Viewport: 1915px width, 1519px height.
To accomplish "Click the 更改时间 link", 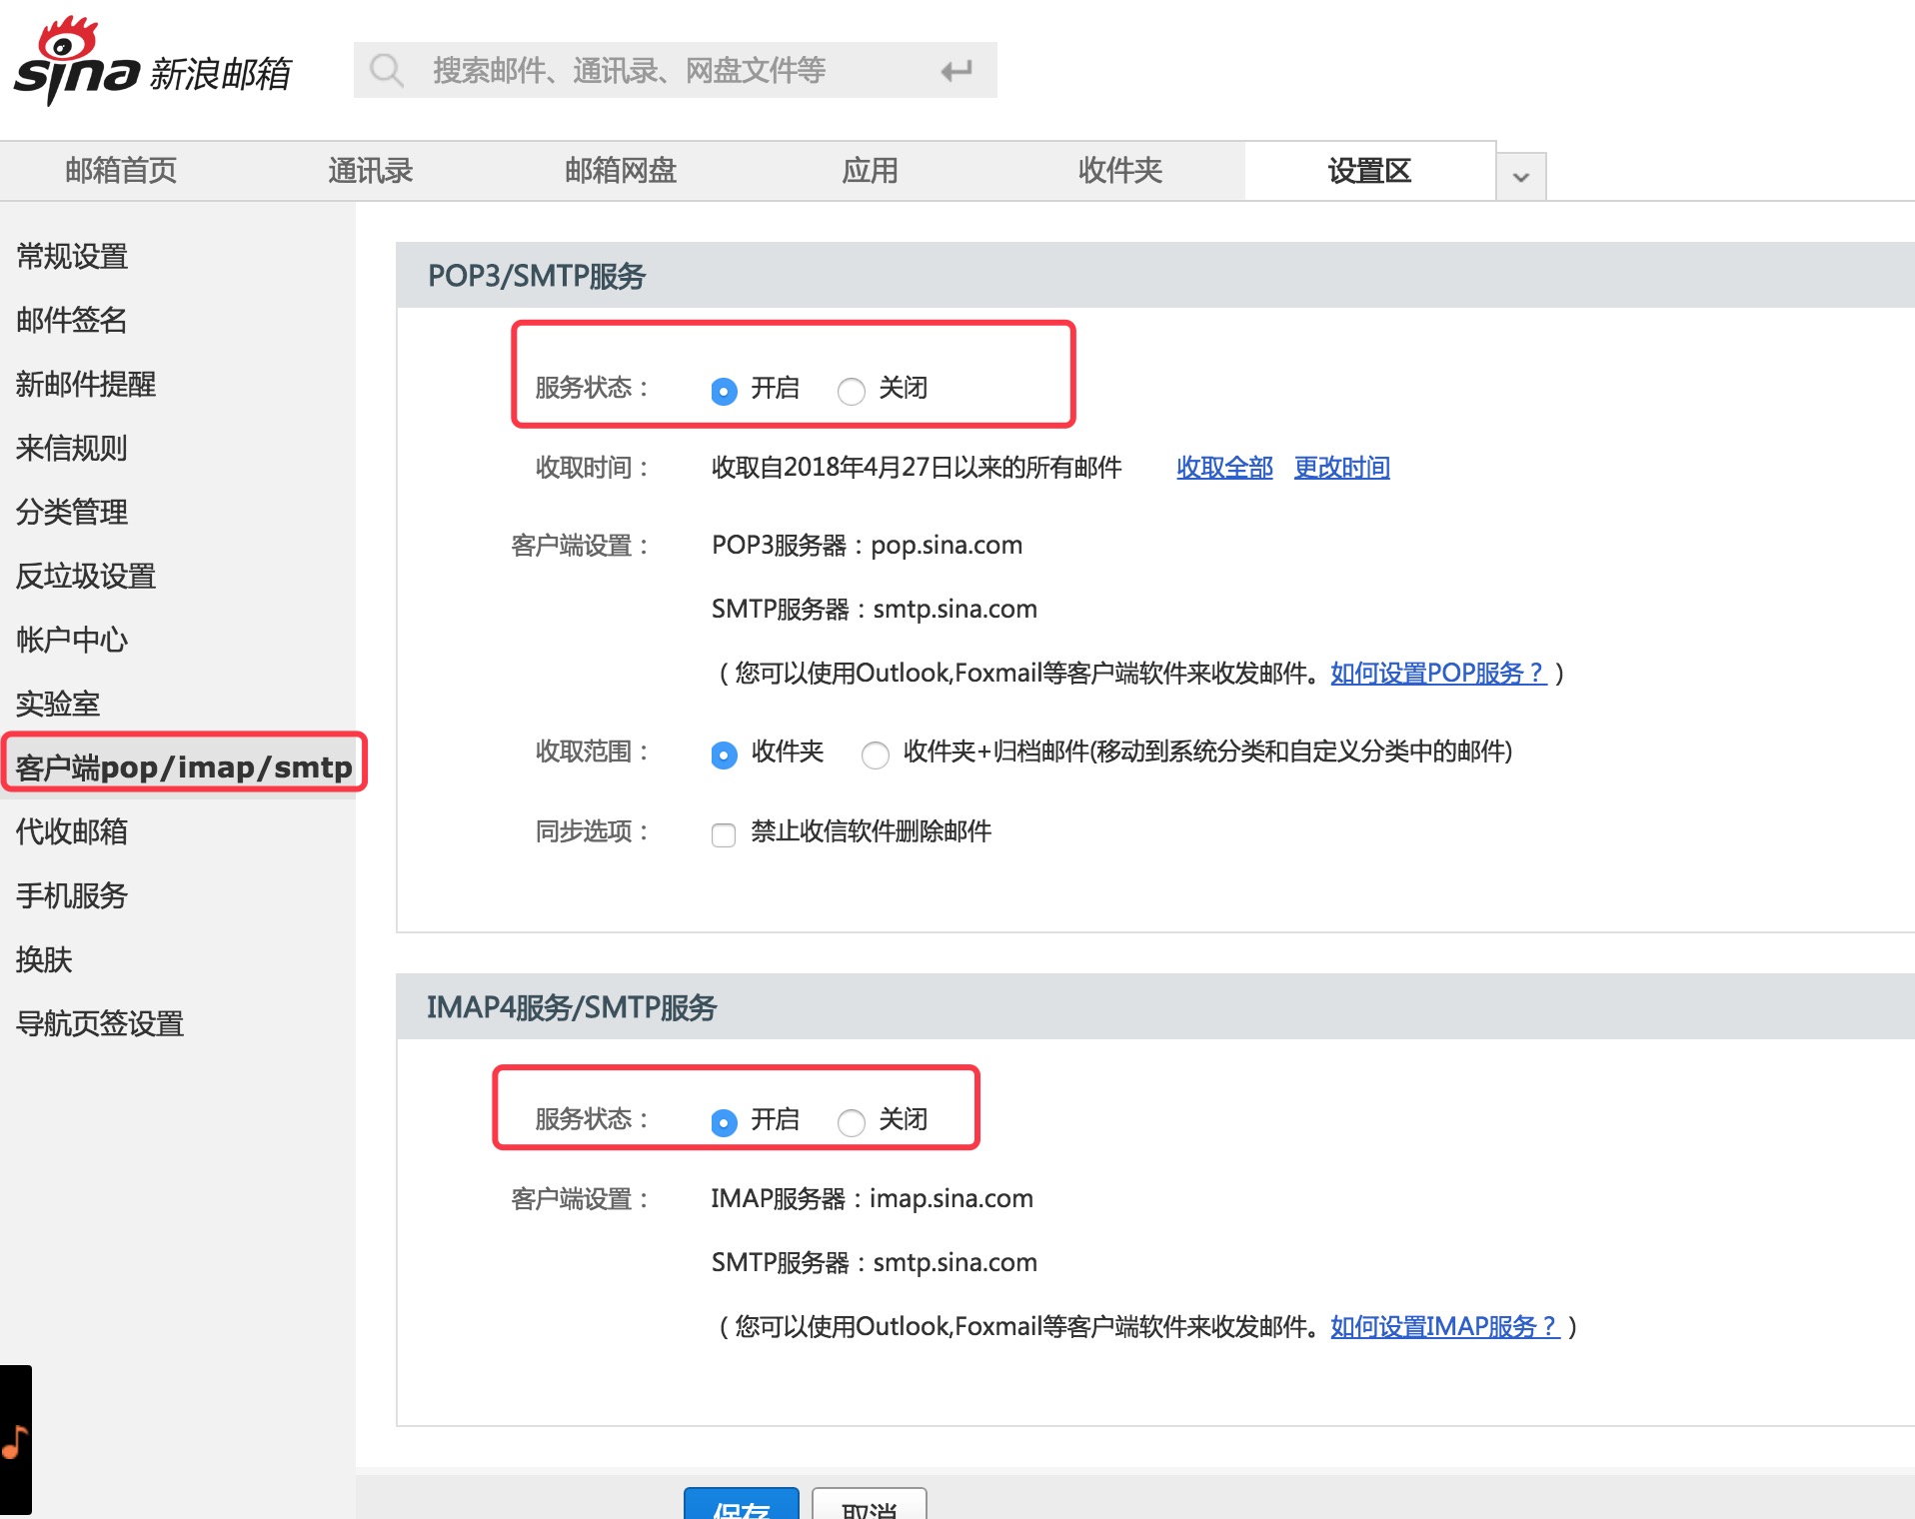I will coord(1341,468).
